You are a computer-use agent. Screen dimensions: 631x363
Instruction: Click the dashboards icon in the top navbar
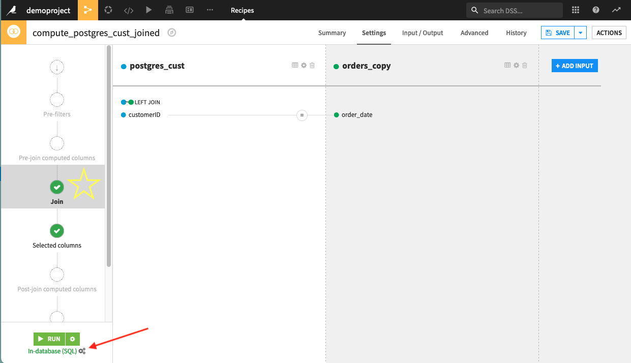click(x=189, y=10)
